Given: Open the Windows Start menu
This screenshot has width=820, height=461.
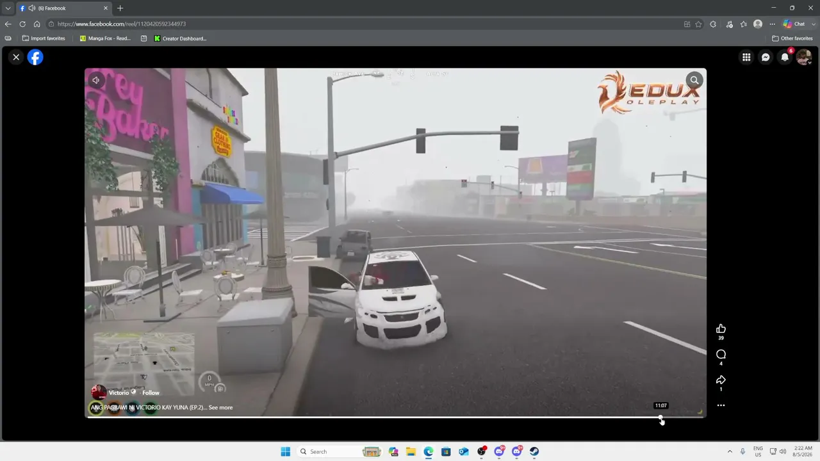Looking at the screenshot, I should tap(286, 451).
